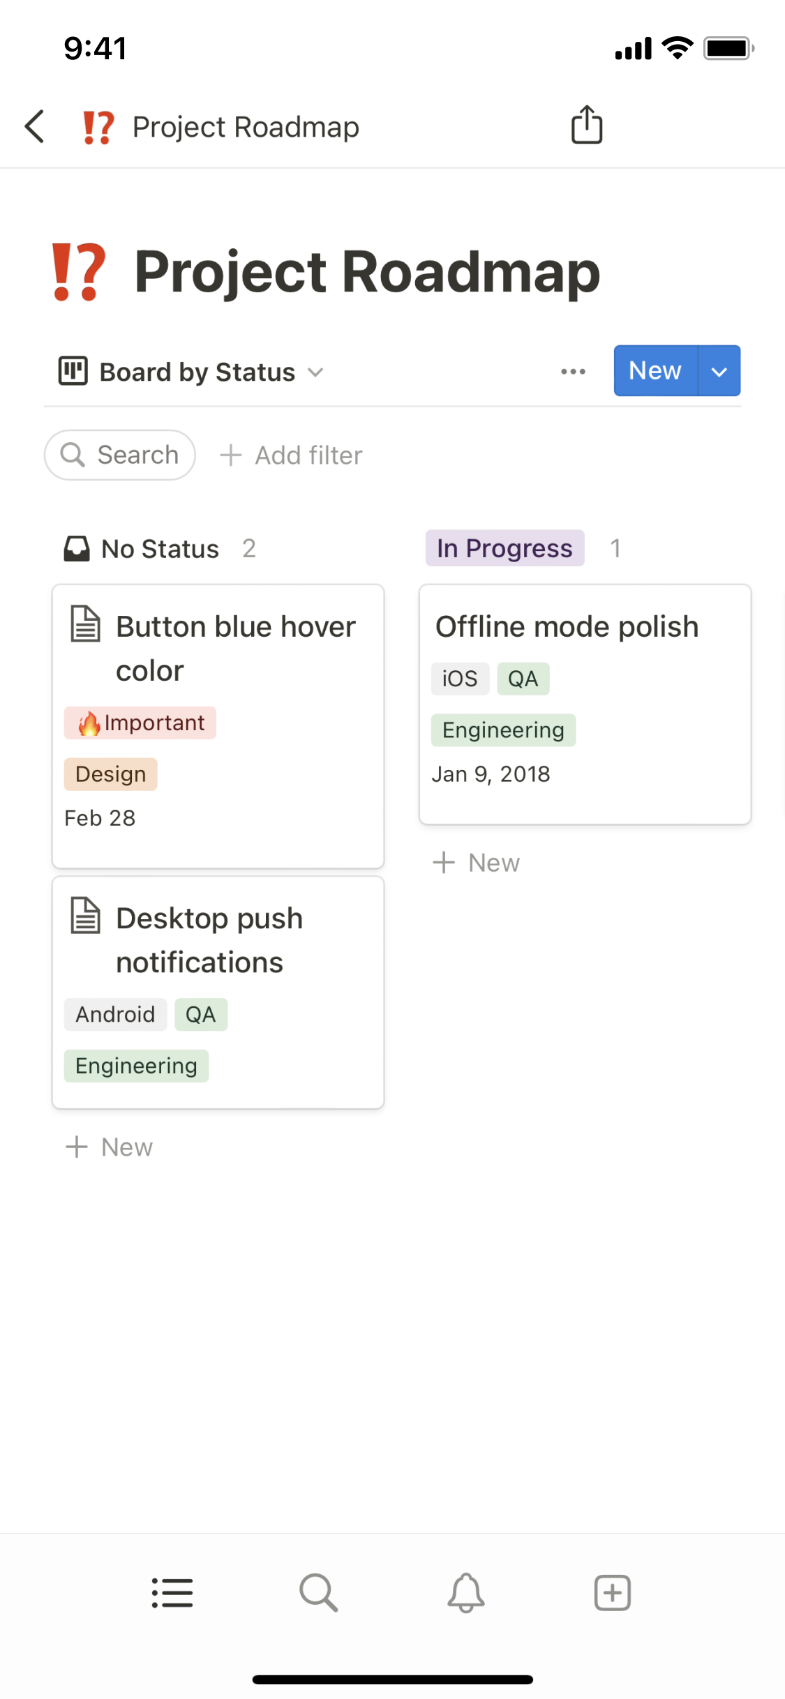The height and width of the screenshot is (1699, 785).
Task: Add new card under In Progress column
Action: [477, 863]
